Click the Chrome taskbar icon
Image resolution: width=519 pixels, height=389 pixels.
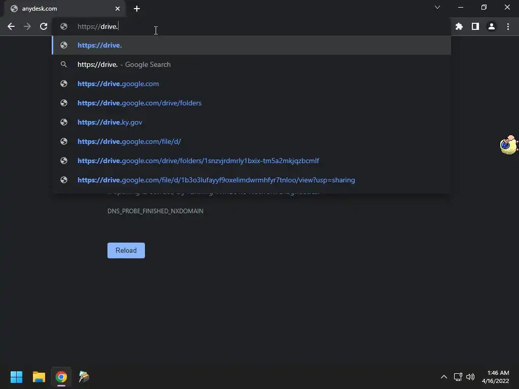coord(61,377)
